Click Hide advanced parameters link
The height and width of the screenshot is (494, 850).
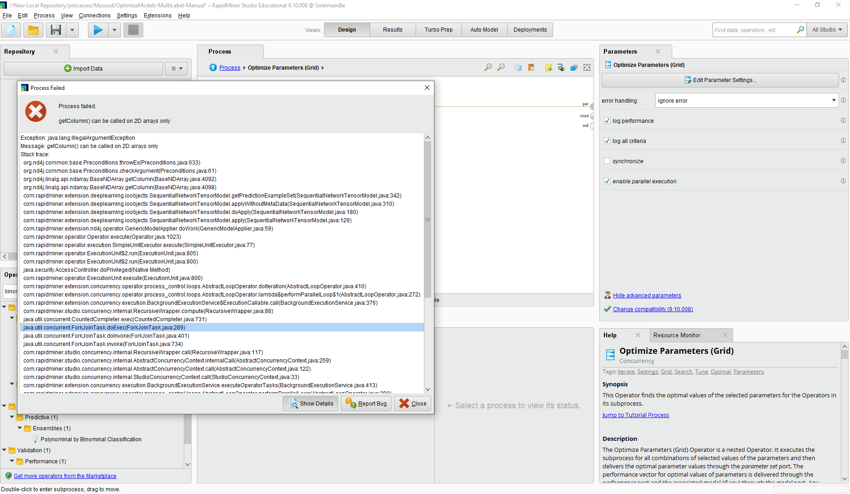[x=647, y=296]
